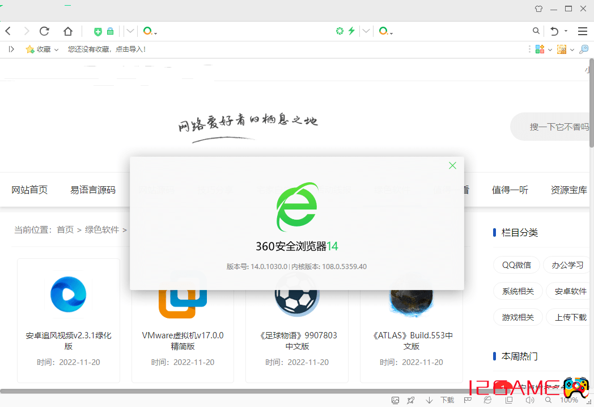Open the 资源宝库 nav tab
The image size is (594, 407).
point(568,190)
